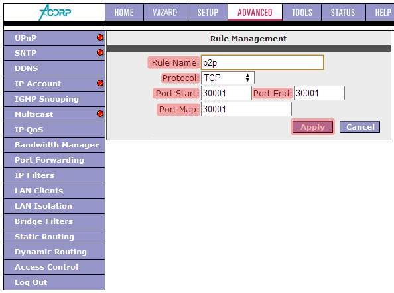Open the Protocol TCP dropdown
The height and width of the screenshot is (293, 394).
point(228,78)
